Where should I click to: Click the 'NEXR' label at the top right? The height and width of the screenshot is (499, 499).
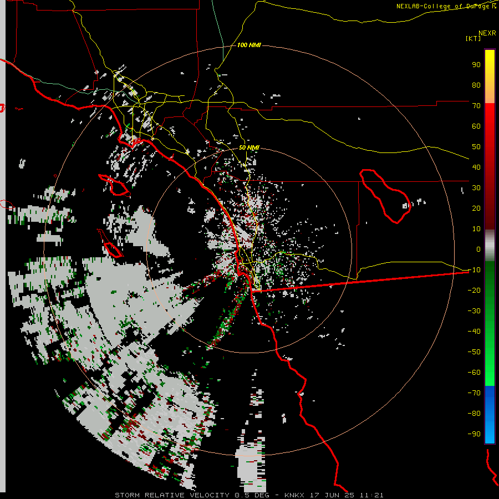tap(487, 33)
